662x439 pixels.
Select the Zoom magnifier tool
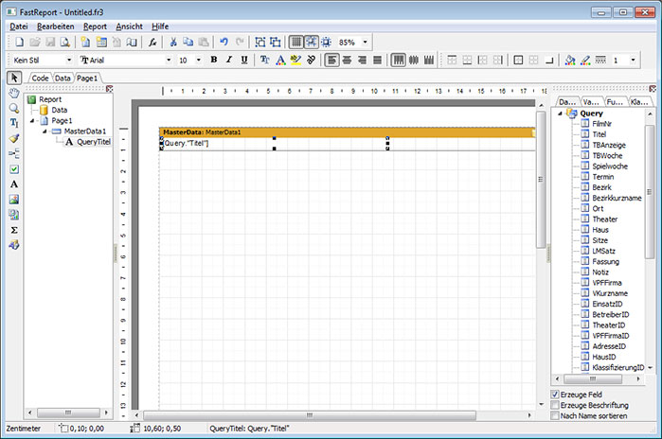point(14,109)
